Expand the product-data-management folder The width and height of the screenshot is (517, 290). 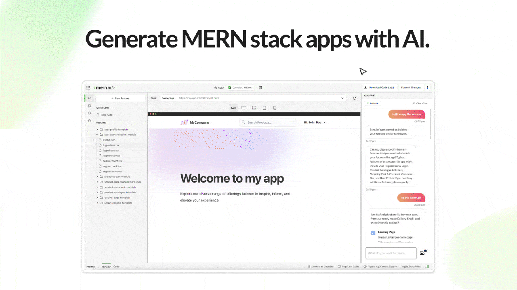97,182
